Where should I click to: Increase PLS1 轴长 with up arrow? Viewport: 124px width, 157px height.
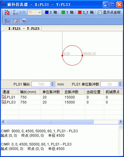coord(52,83)
